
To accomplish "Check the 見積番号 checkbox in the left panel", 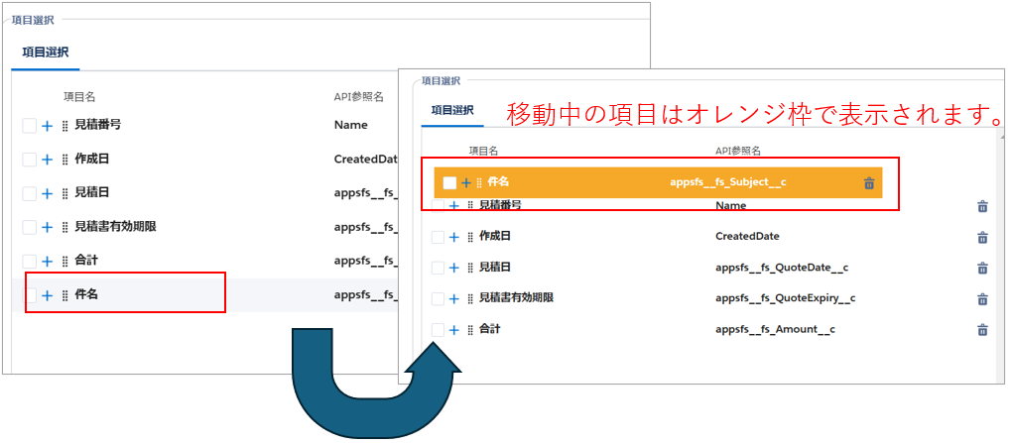I will (x=30, y=126).
